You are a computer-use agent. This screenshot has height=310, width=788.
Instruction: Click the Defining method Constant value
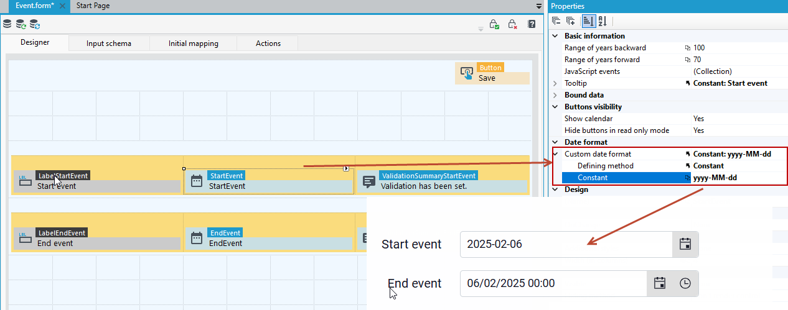[708, 166]
